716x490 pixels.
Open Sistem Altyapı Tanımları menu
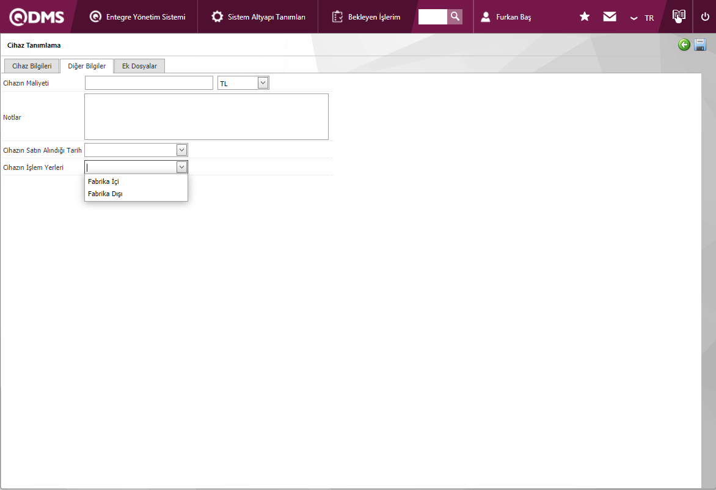[x=258, y=17]
